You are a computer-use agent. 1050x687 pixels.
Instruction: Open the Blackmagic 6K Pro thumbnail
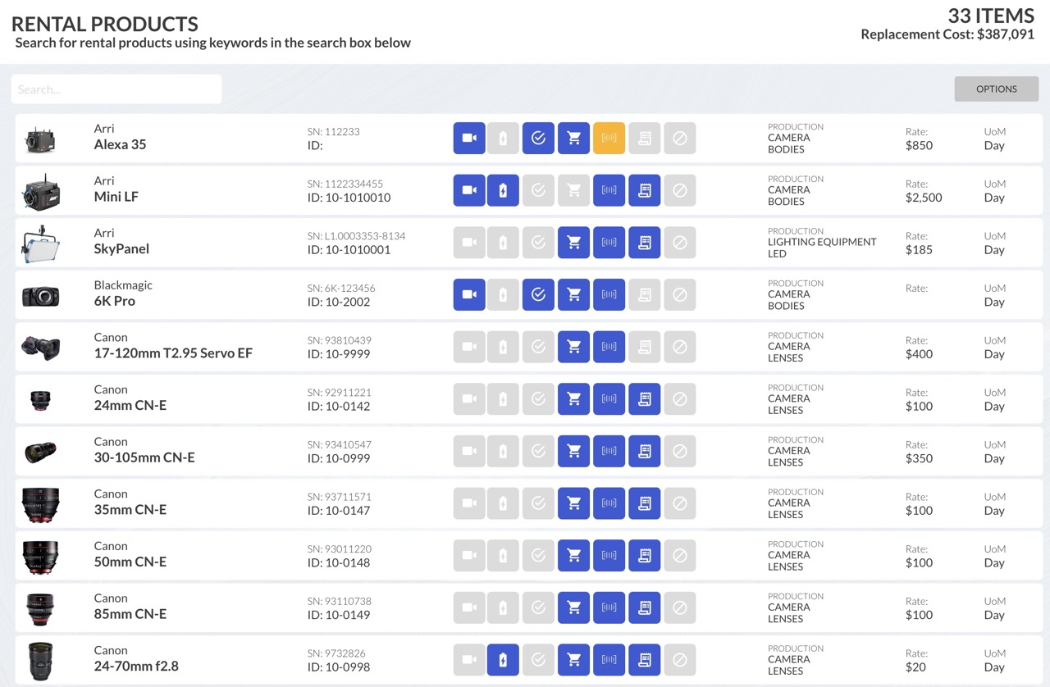[x=40, y=295]
